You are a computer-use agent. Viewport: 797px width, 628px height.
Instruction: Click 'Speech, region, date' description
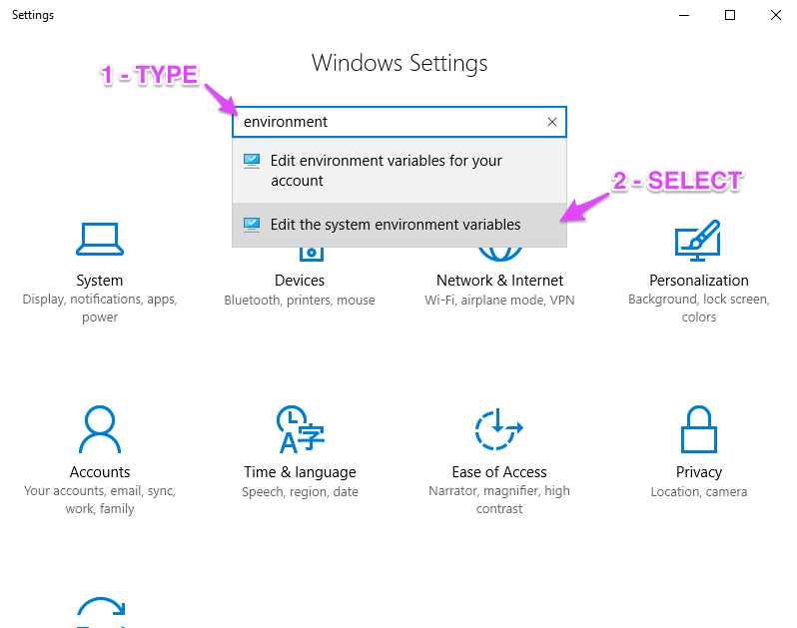tap(300, 492)
